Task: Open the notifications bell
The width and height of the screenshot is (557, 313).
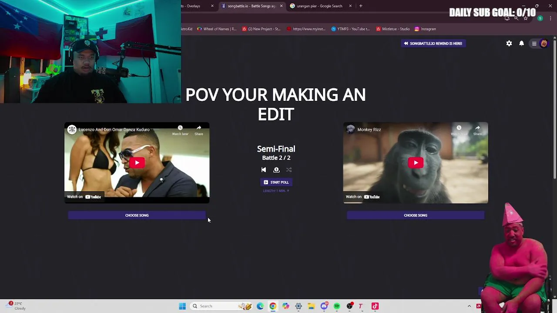Action: click(x=521, y=43)
